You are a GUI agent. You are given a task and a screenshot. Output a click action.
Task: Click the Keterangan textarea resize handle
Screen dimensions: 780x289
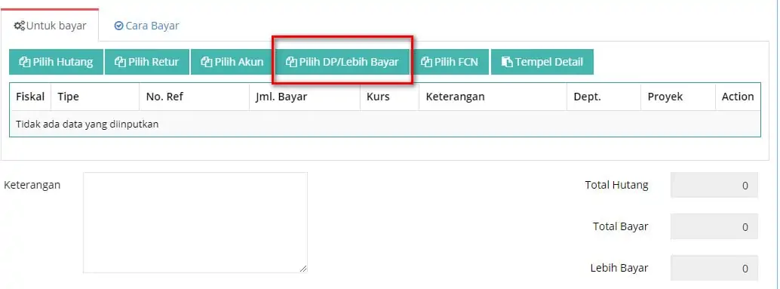tap(303, 269)
